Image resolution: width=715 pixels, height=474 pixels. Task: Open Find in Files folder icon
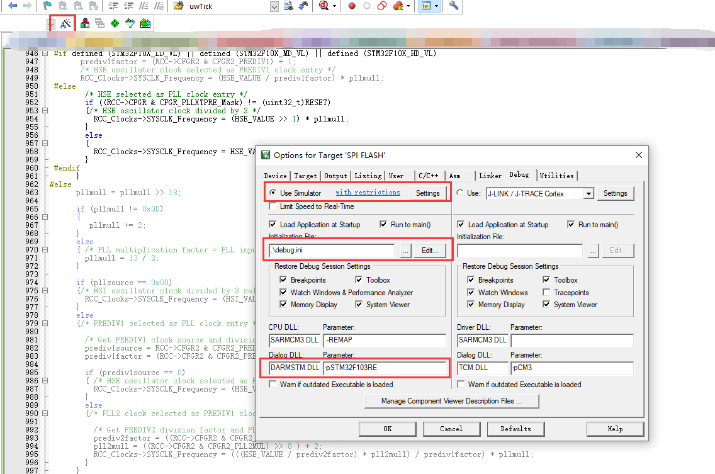click(179, 6)
